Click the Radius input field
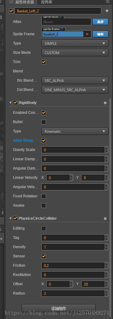Image resolution: width=113 pixels, height=319 pixels. coord(73,293)
